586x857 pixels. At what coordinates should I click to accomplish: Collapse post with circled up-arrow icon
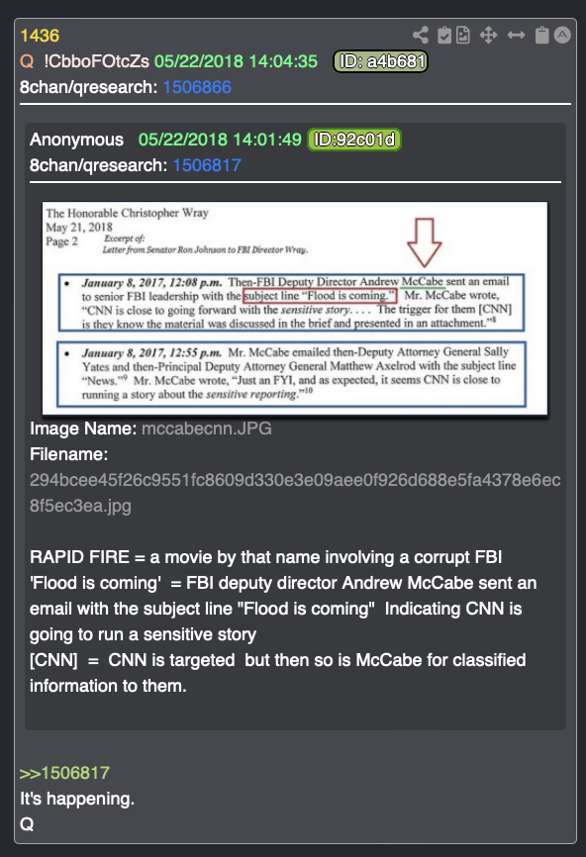(562, 35)
